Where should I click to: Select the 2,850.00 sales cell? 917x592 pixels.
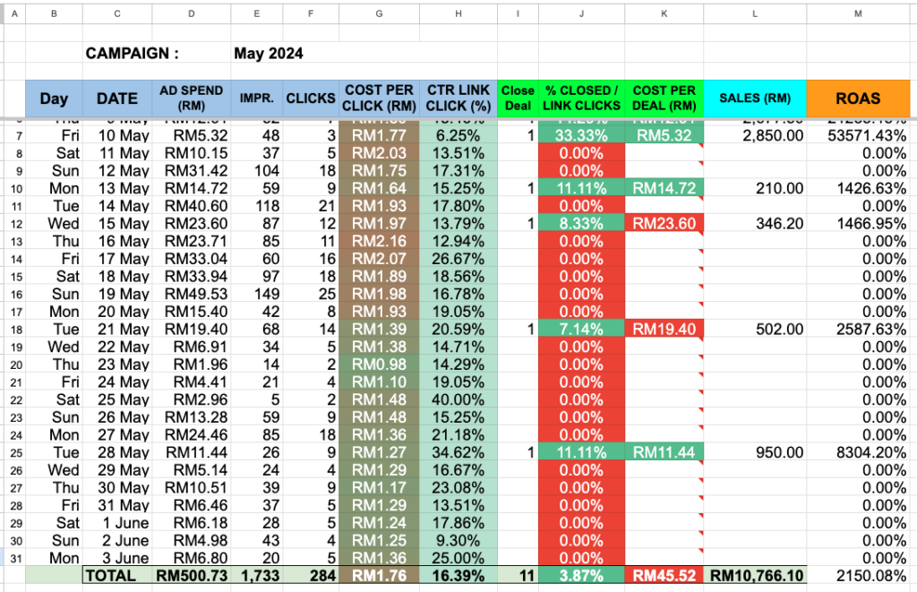(754, 135)
